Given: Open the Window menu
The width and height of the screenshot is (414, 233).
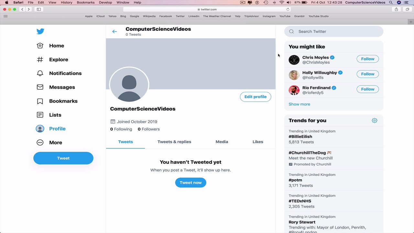Looking at the screenshot, I should tap(123, 2).
